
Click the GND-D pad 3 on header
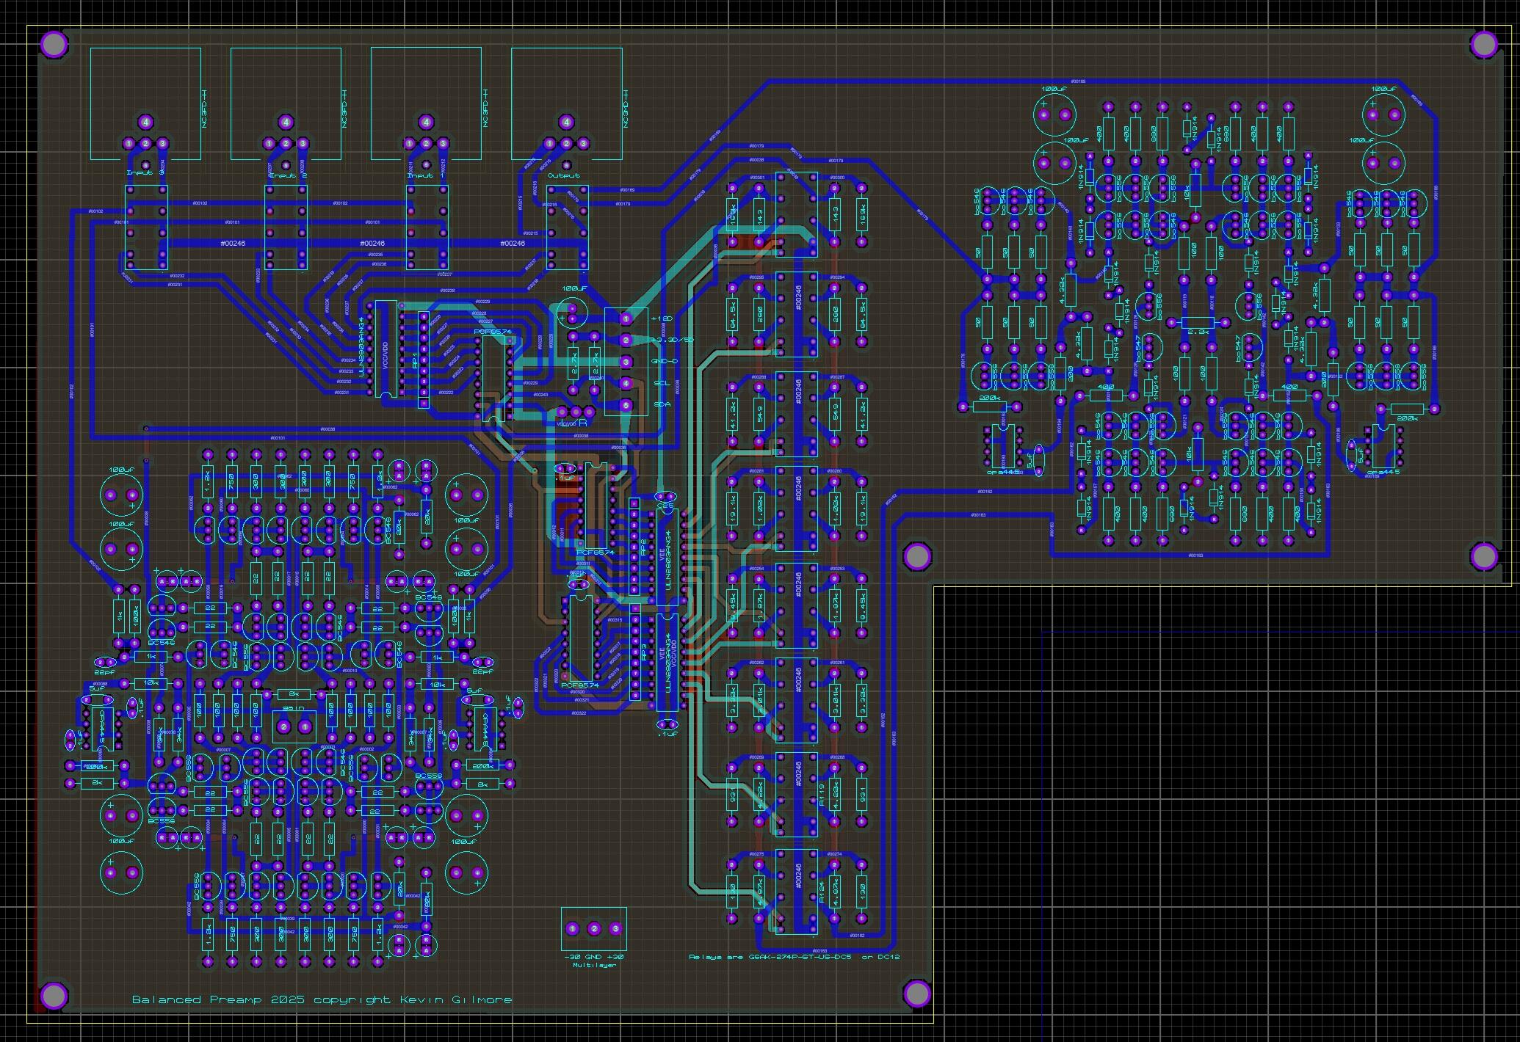click(x=626, y=362)
